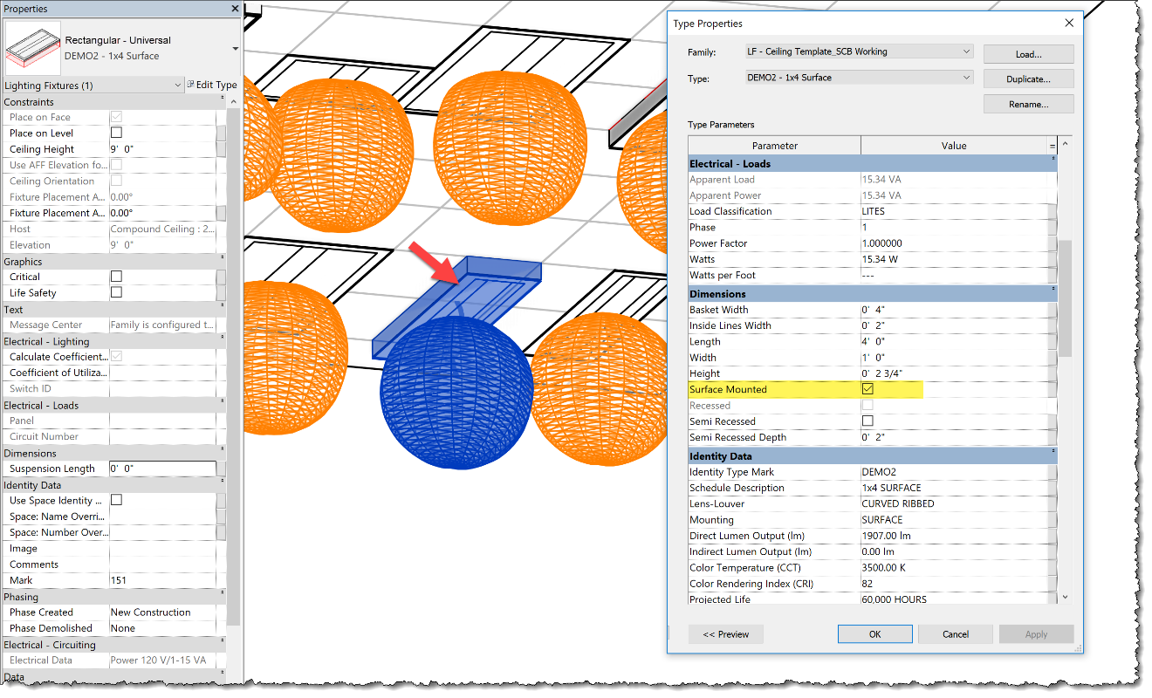Click the Load button
Viewport: 1152px width, 698px height.
(x=1027, y=53)
